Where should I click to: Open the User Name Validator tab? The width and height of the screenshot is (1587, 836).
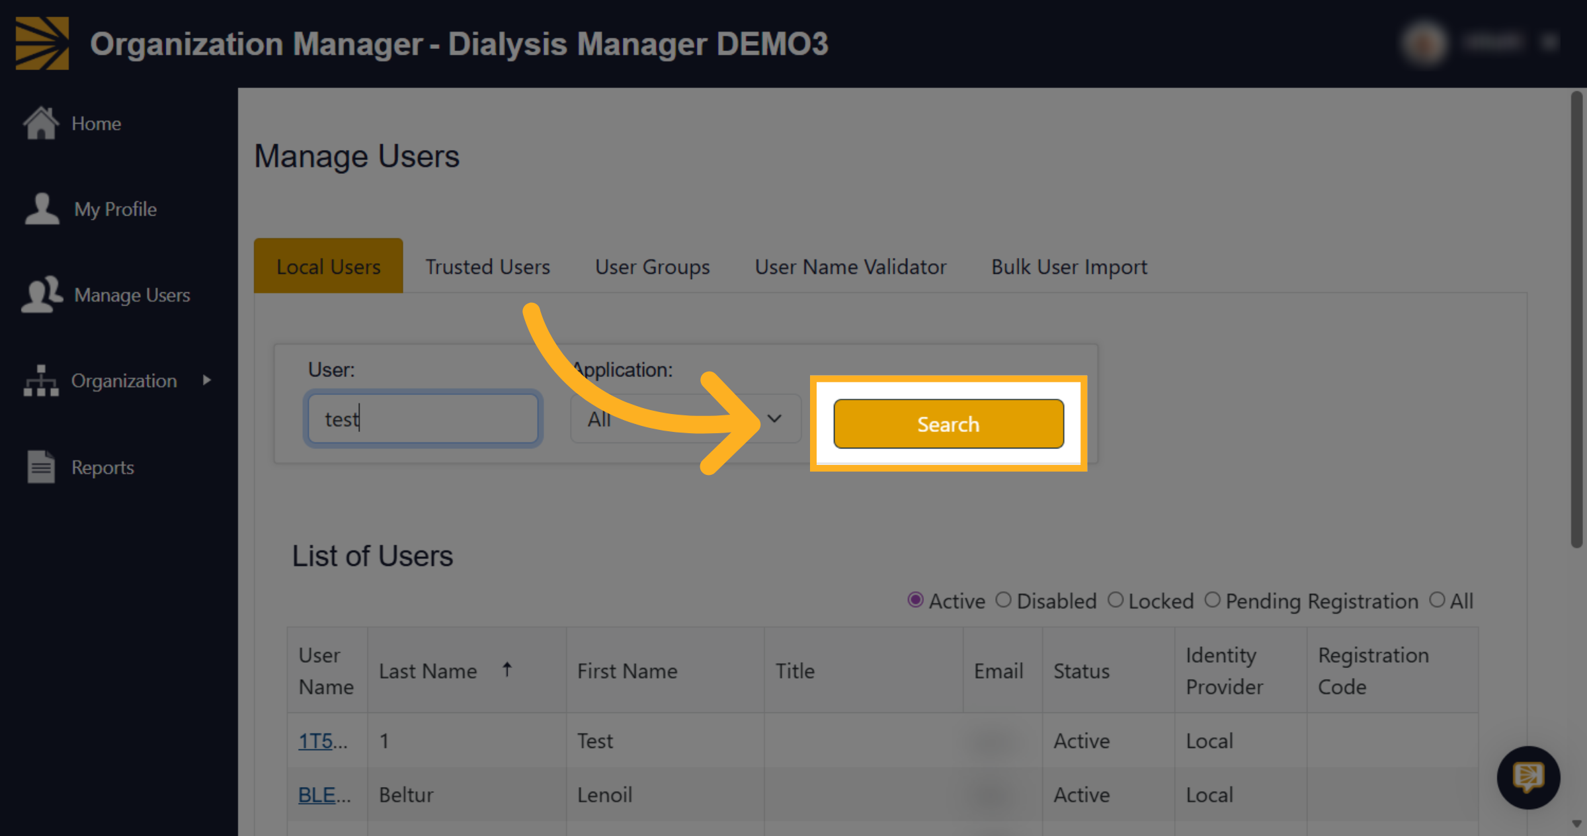click(x=850, y=267)
